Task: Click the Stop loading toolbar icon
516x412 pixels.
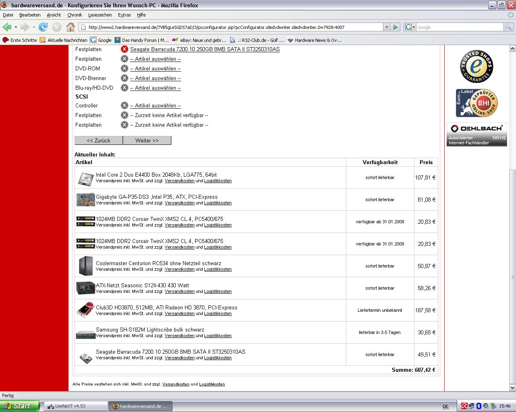Action: click(x=57, y=27)
